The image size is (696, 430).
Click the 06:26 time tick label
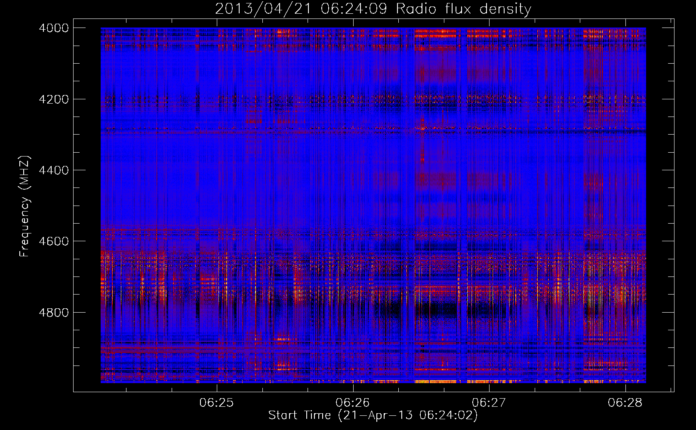click(353, 403)
